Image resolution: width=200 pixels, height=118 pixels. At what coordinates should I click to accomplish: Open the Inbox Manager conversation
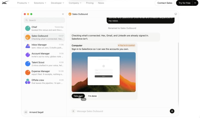[x=44, y=46]
